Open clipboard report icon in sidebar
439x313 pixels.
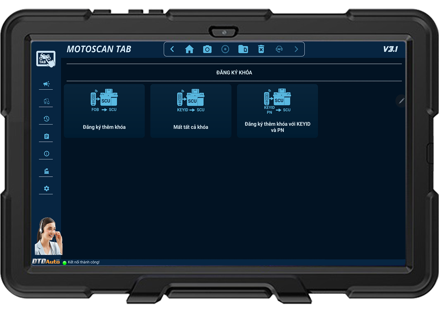click(x=46, y=136)
